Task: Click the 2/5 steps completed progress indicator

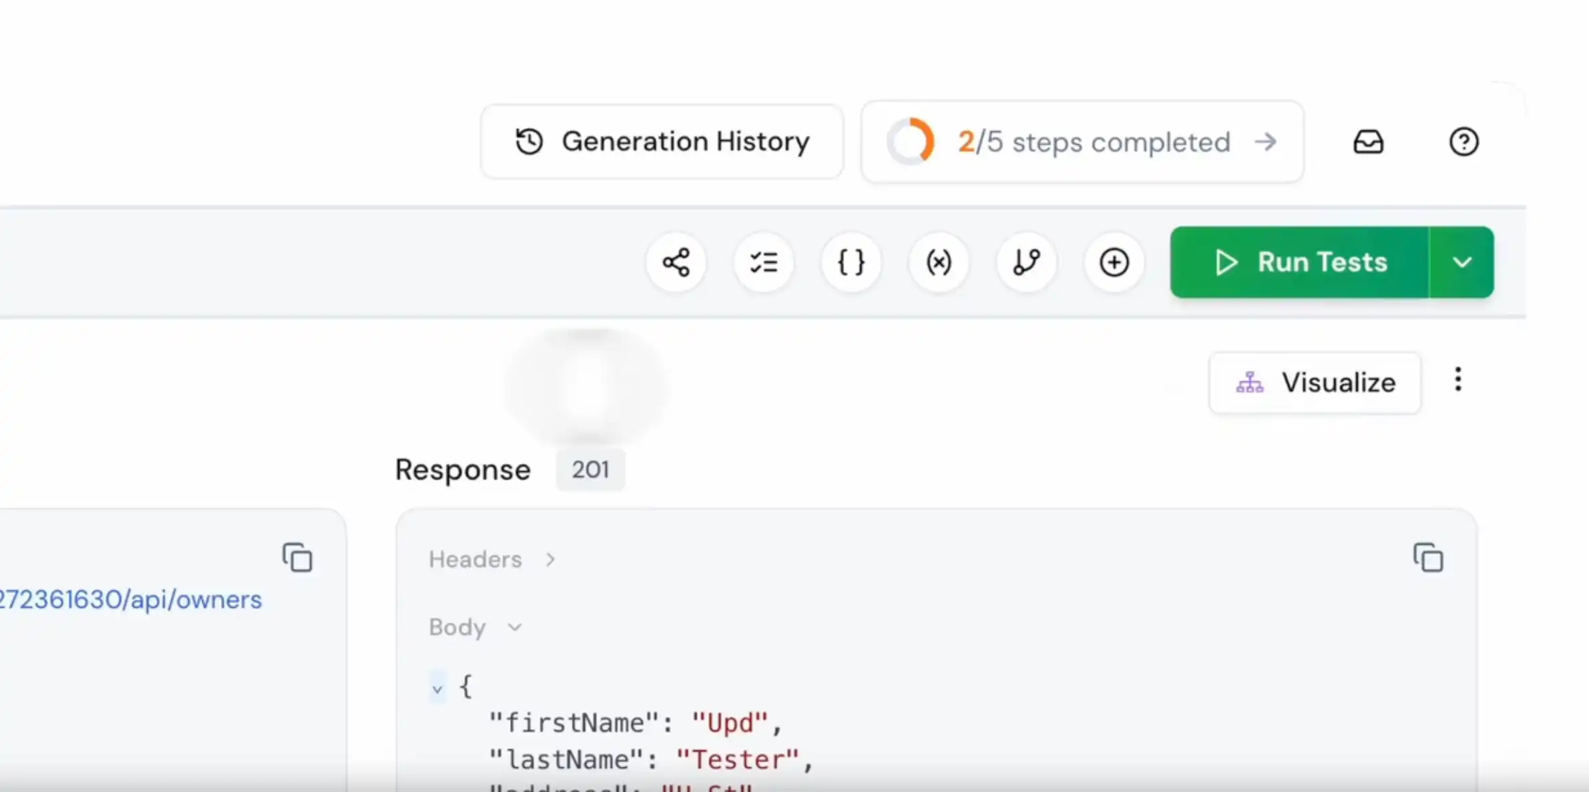Action: coord(1081,141)
